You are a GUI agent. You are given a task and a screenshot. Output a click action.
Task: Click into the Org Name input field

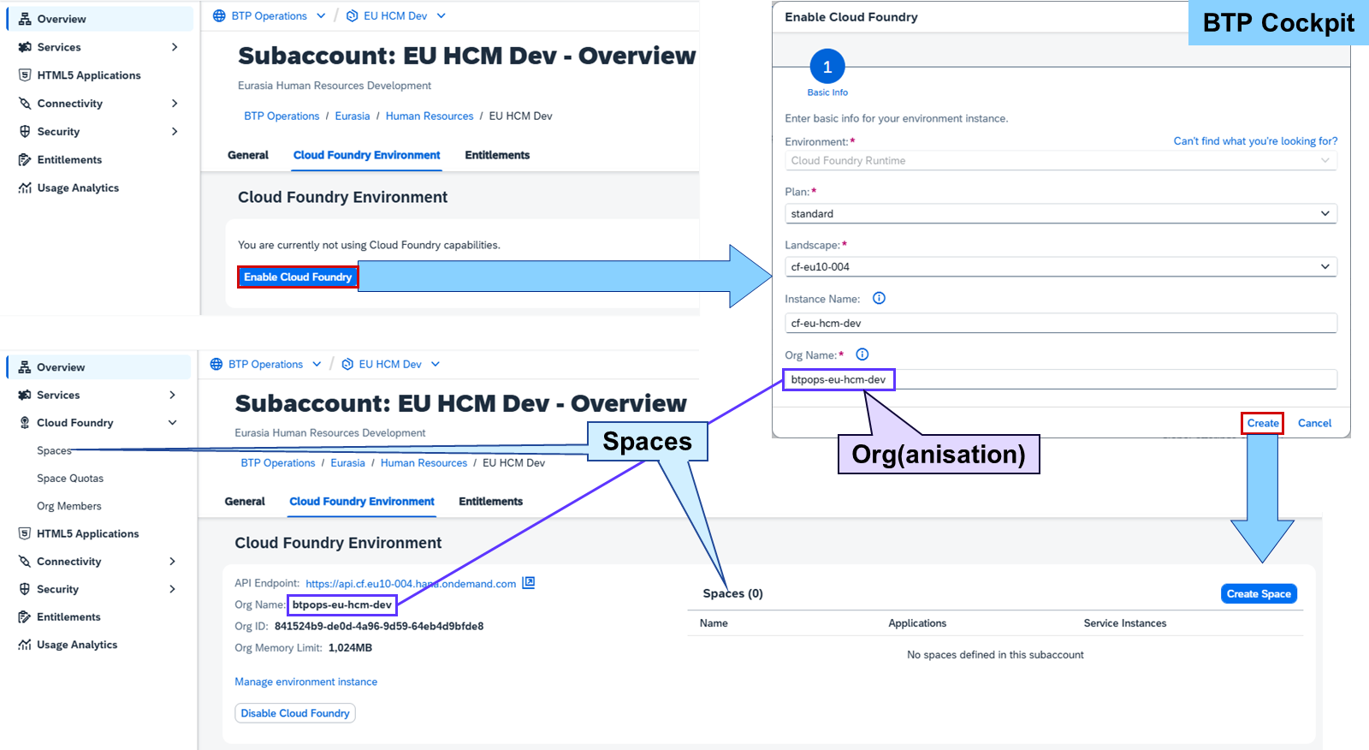pyautogui.click(x=1061, y=379)
